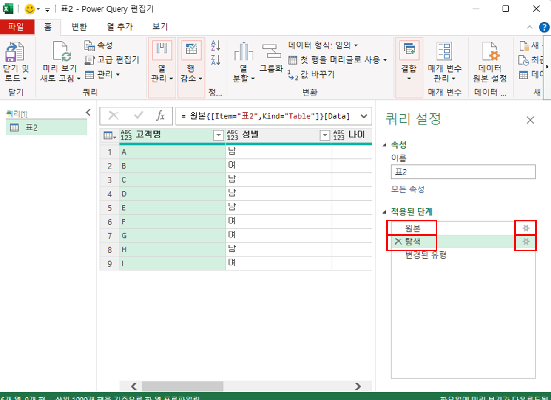Click the horizontal scrollbar left arrow
The width and height of the screenshot is (551, 400).
tap(134, 386)
